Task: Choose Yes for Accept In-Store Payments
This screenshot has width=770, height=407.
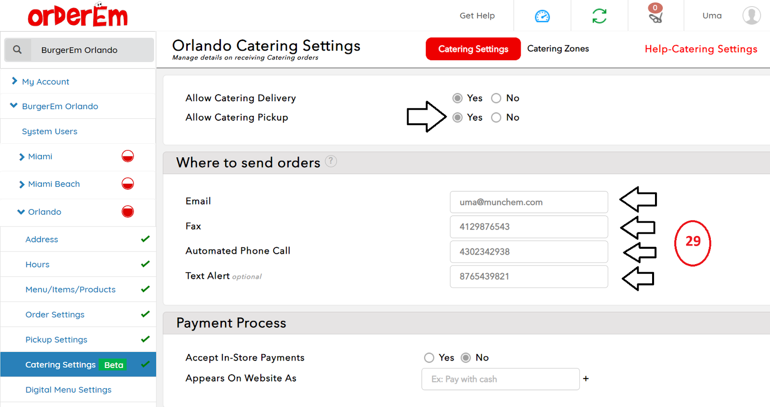Action: click(x=429, y=357)
